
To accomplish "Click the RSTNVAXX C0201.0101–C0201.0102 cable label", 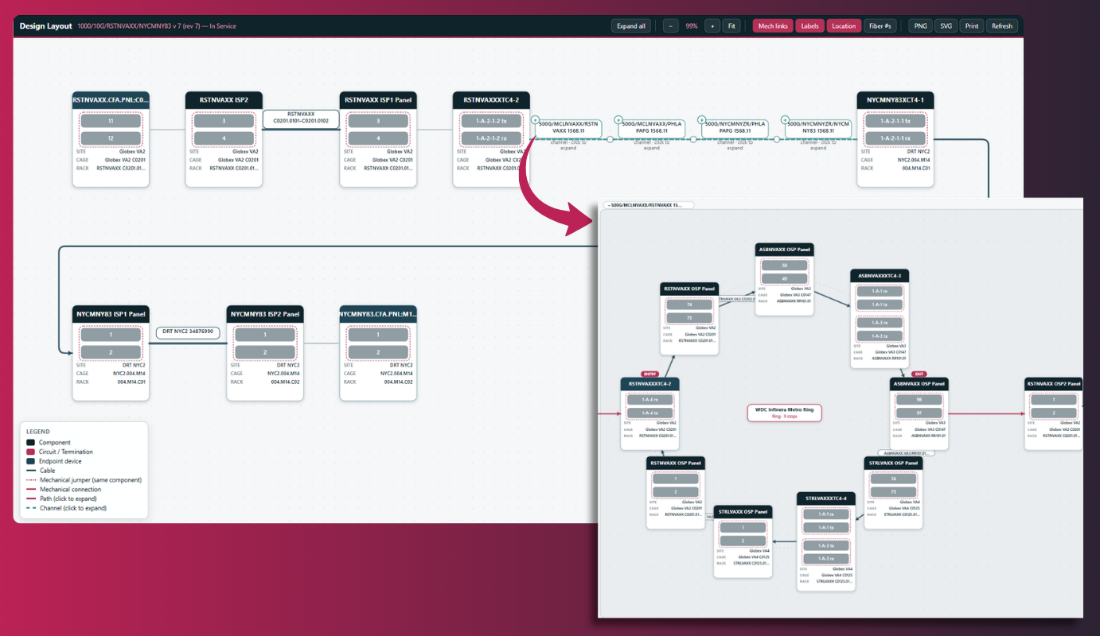I will [x=301, y=119].
